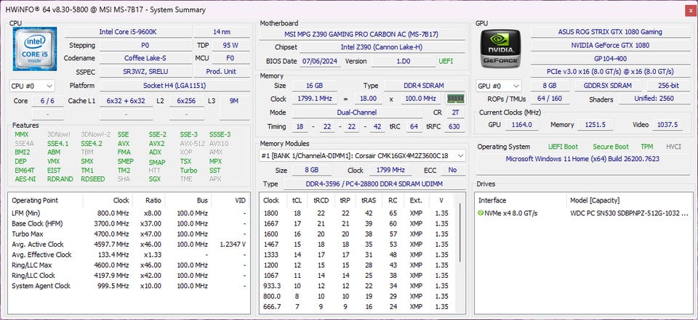Click the 9M L3 cache value
Image resolution: width=698 pixels, height=320 pixels.
pos(234,101)
